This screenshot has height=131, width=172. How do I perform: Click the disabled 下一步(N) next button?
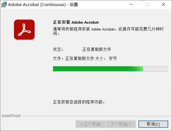click(121, 124)
